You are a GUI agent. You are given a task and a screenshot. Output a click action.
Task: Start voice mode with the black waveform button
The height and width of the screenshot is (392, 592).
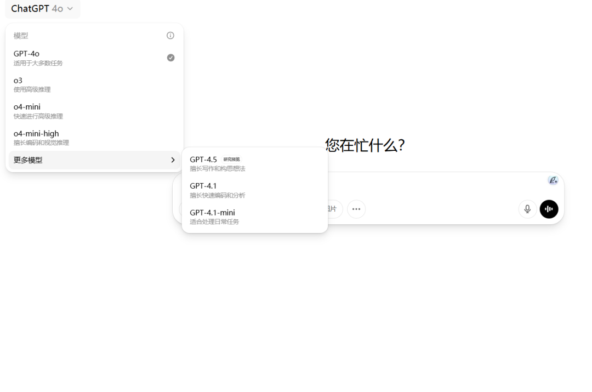click(549, 209)
